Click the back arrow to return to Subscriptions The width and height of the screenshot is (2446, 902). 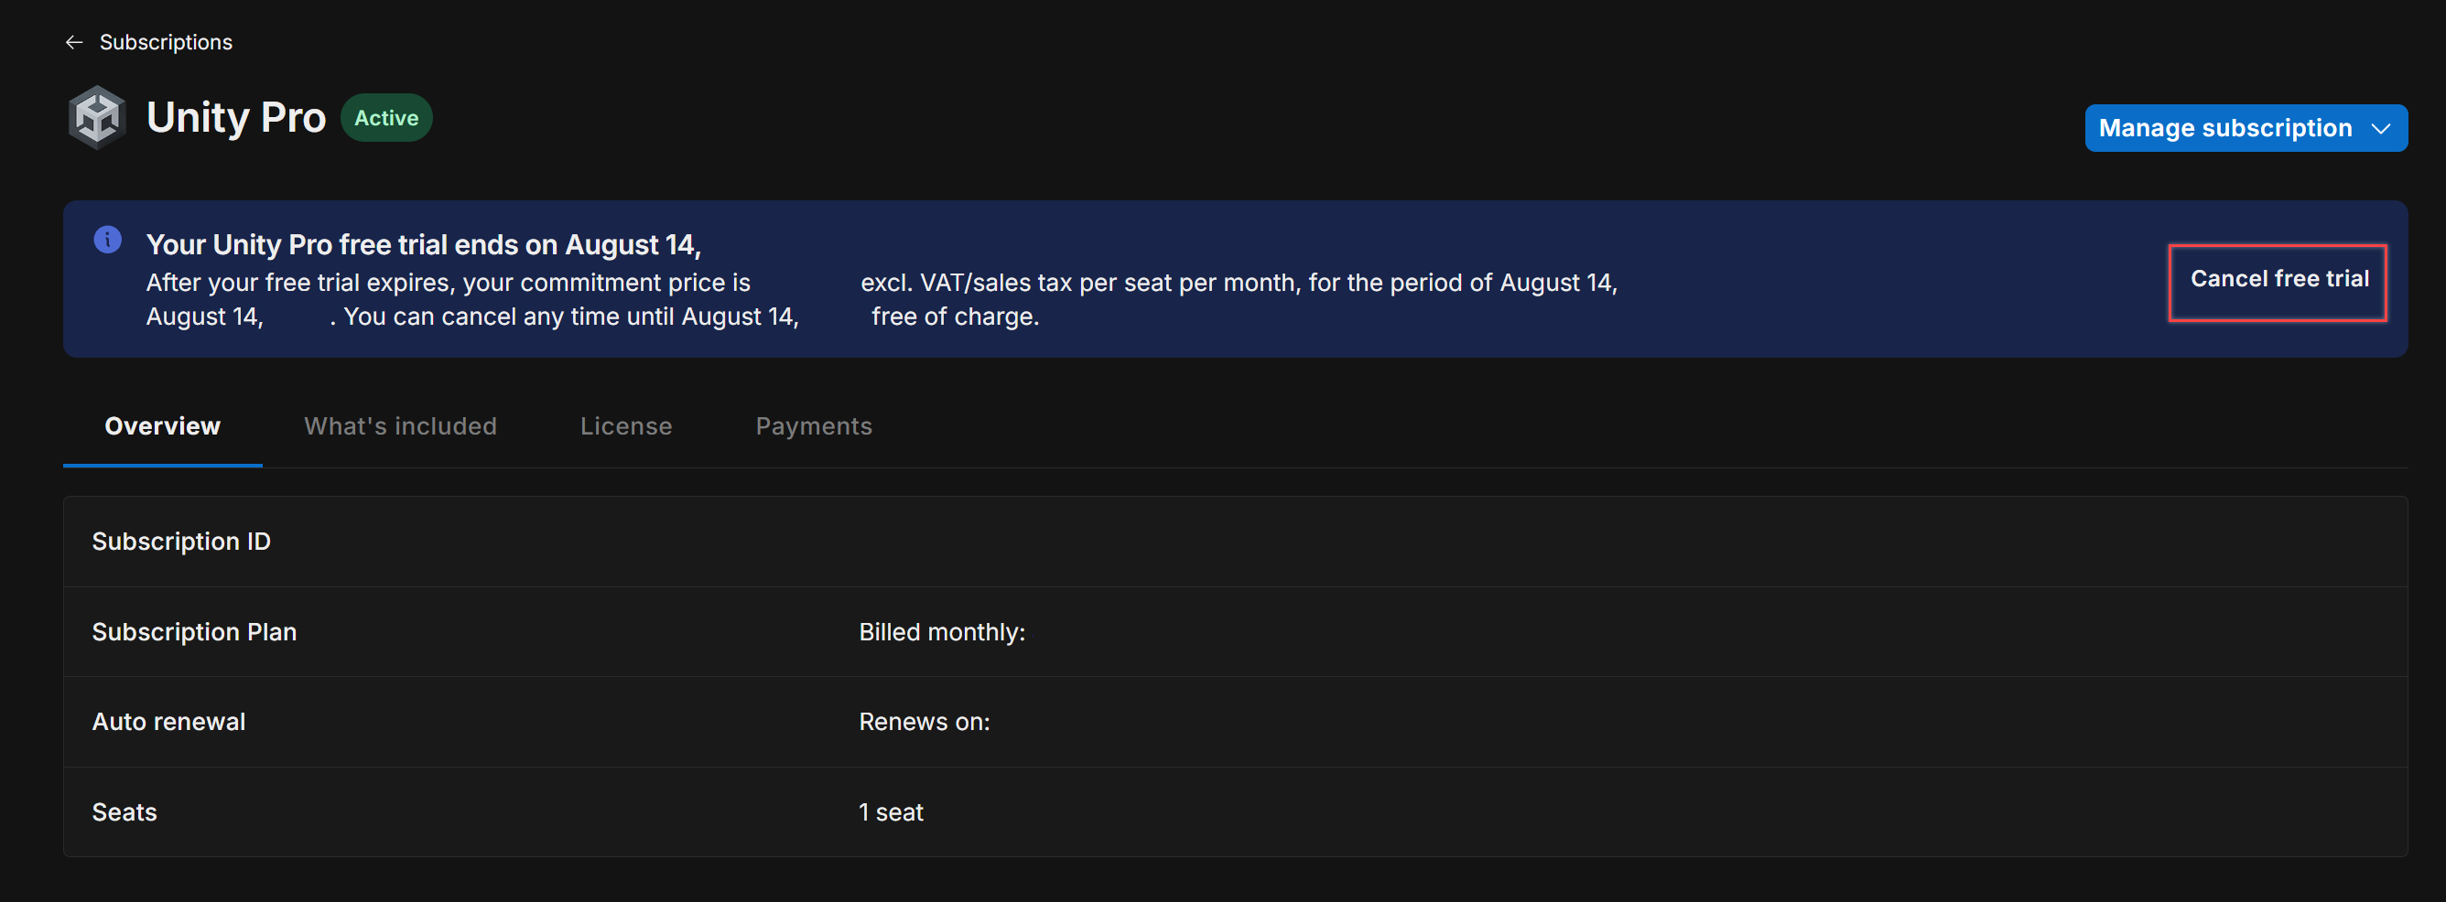click(x=74, y=42)
